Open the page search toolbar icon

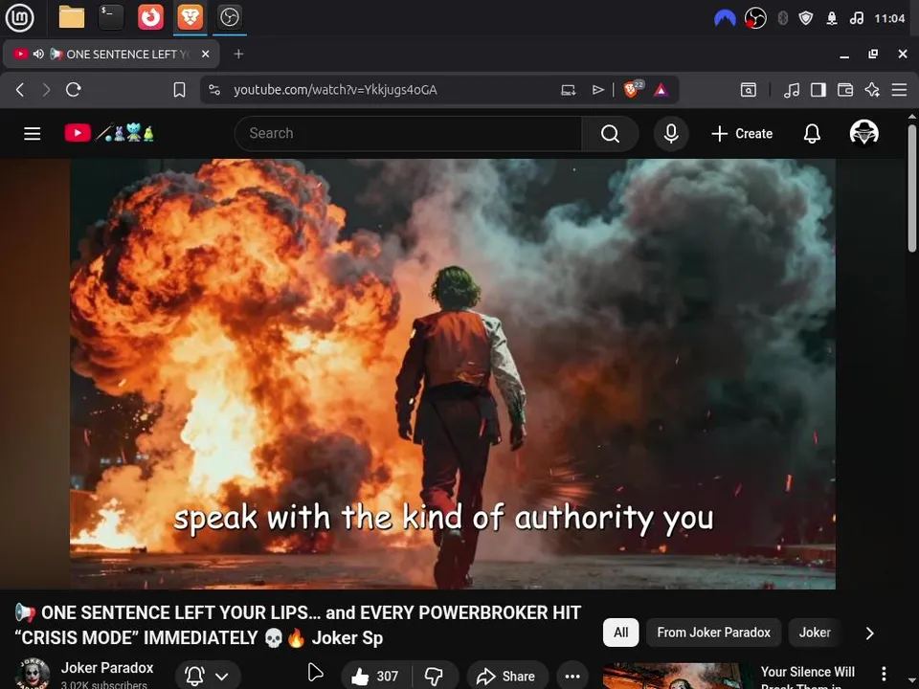tap(749, 90)
